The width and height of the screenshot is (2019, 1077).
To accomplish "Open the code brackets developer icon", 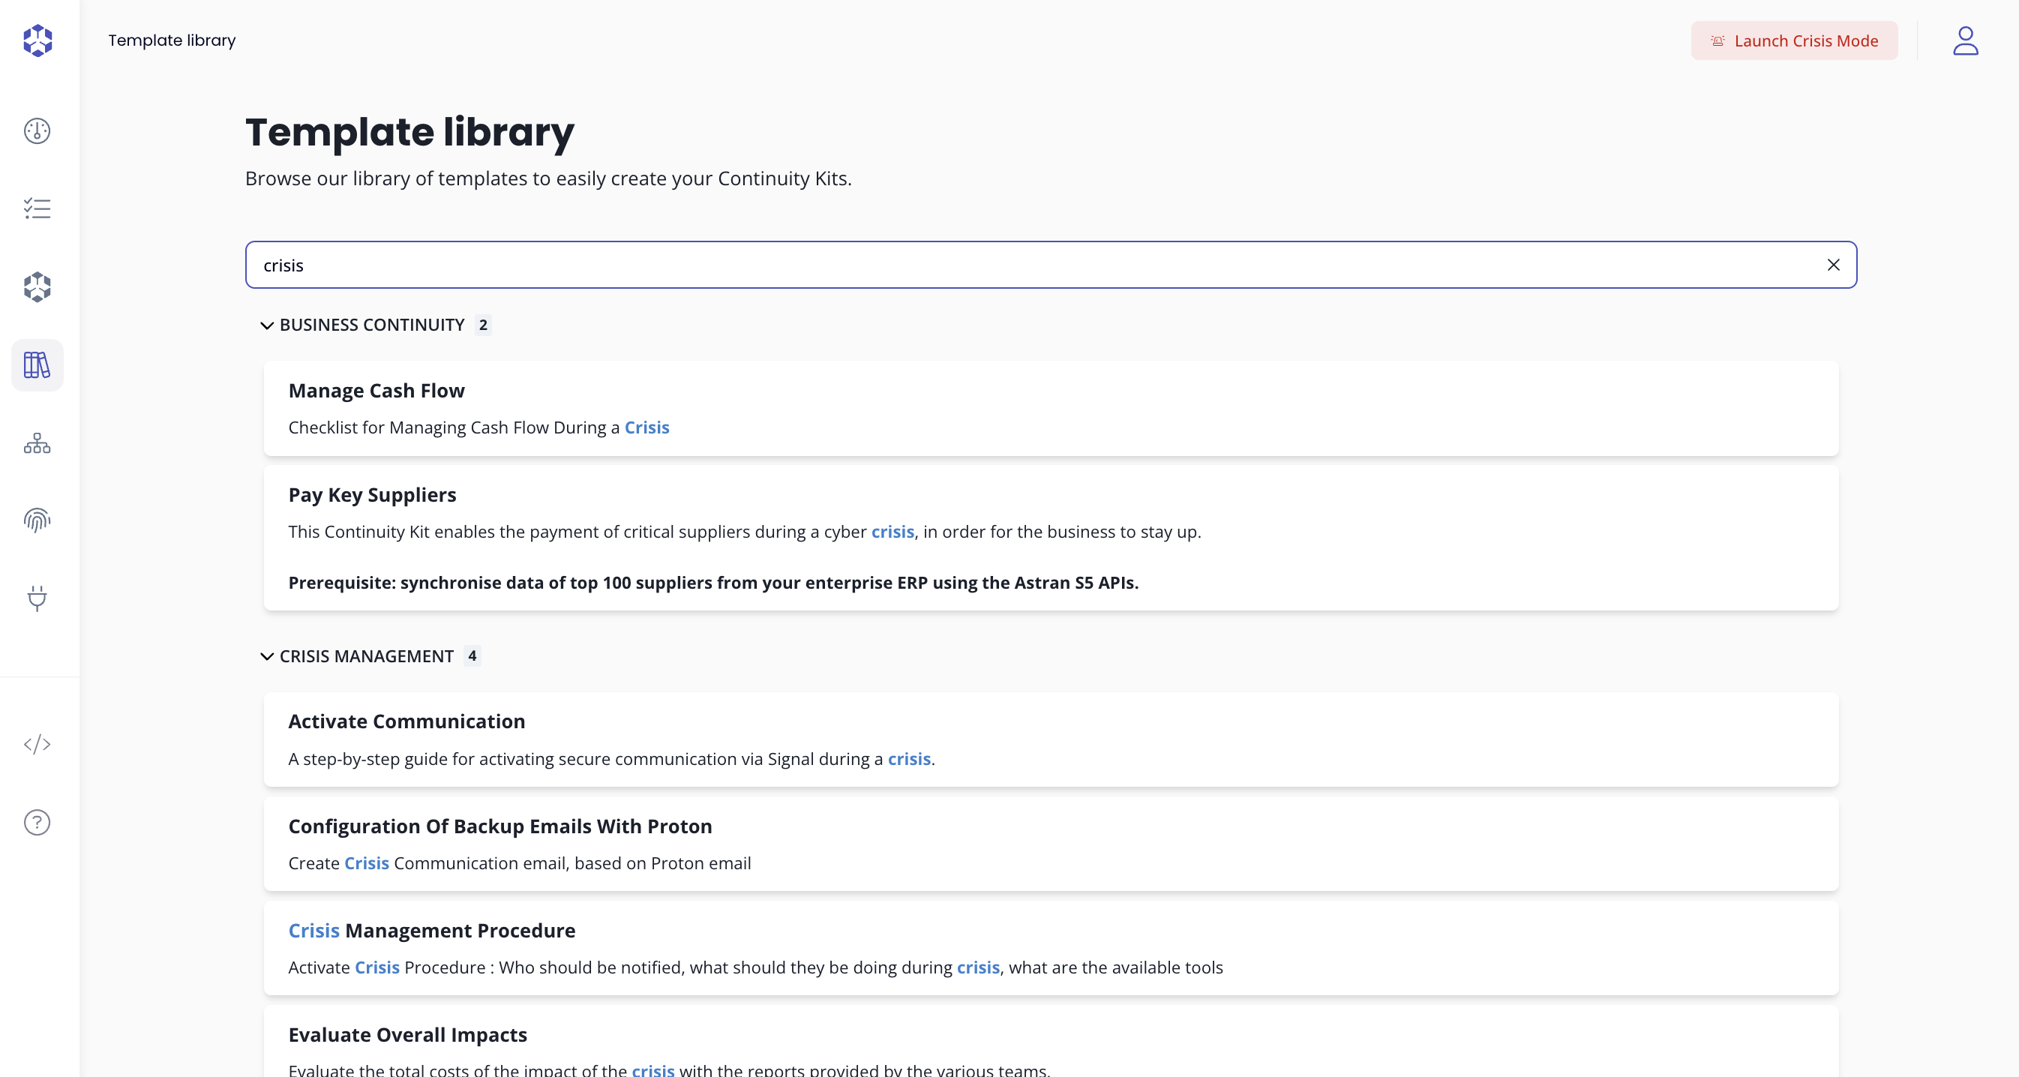I will pos(37,745).
